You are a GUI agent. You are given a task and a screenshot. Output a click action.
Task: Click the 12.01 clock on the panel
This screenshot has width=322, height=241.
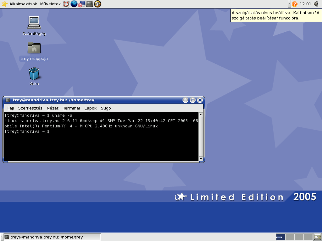click(x=305, y=4)
